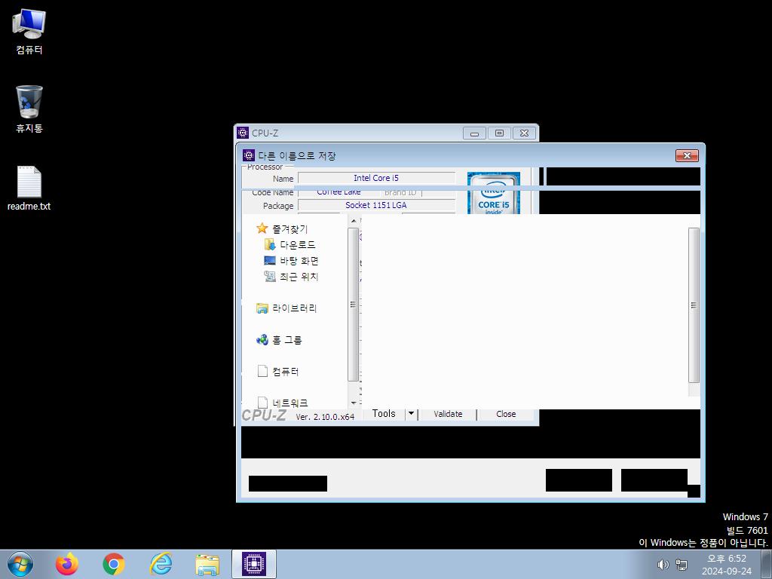Click the navigation pane scroll-down arrow
772x579 pixels.
[x=353, y=403]
